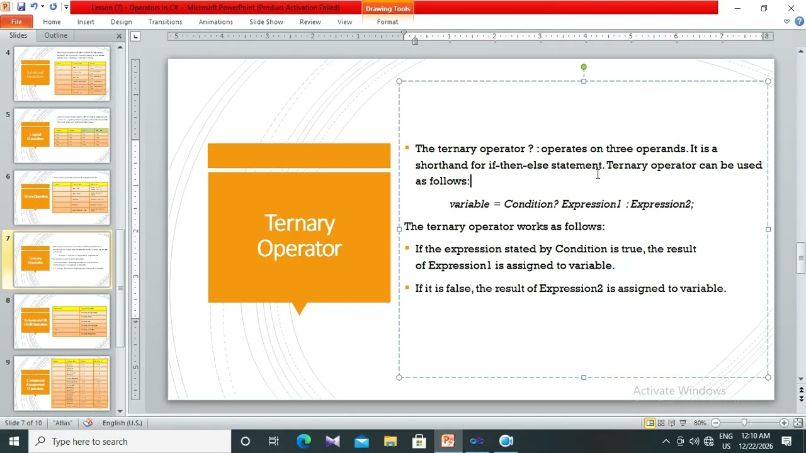The image size is (806, 453).
Task: Click the green rotation handle of text box
Action: coord(584,67)
